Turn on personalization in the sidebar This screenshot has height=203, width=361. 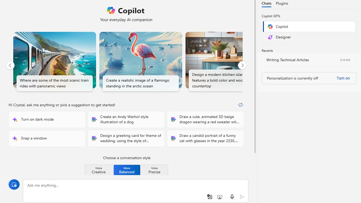tap(343, 78)
